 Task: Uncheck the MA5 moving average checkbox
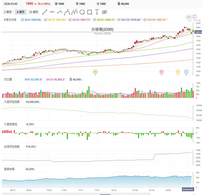23,20
